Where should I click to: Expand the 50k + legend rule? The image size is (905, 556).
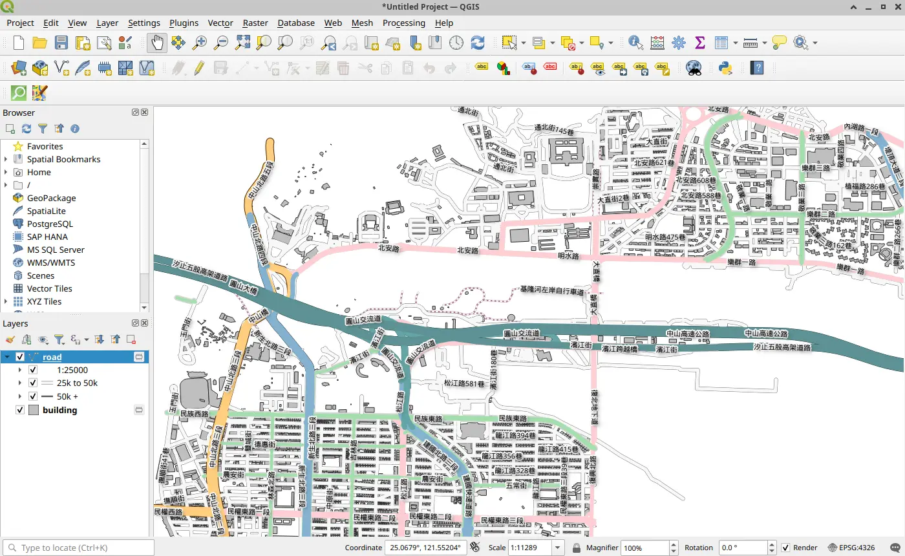click(x=19, y=396)
